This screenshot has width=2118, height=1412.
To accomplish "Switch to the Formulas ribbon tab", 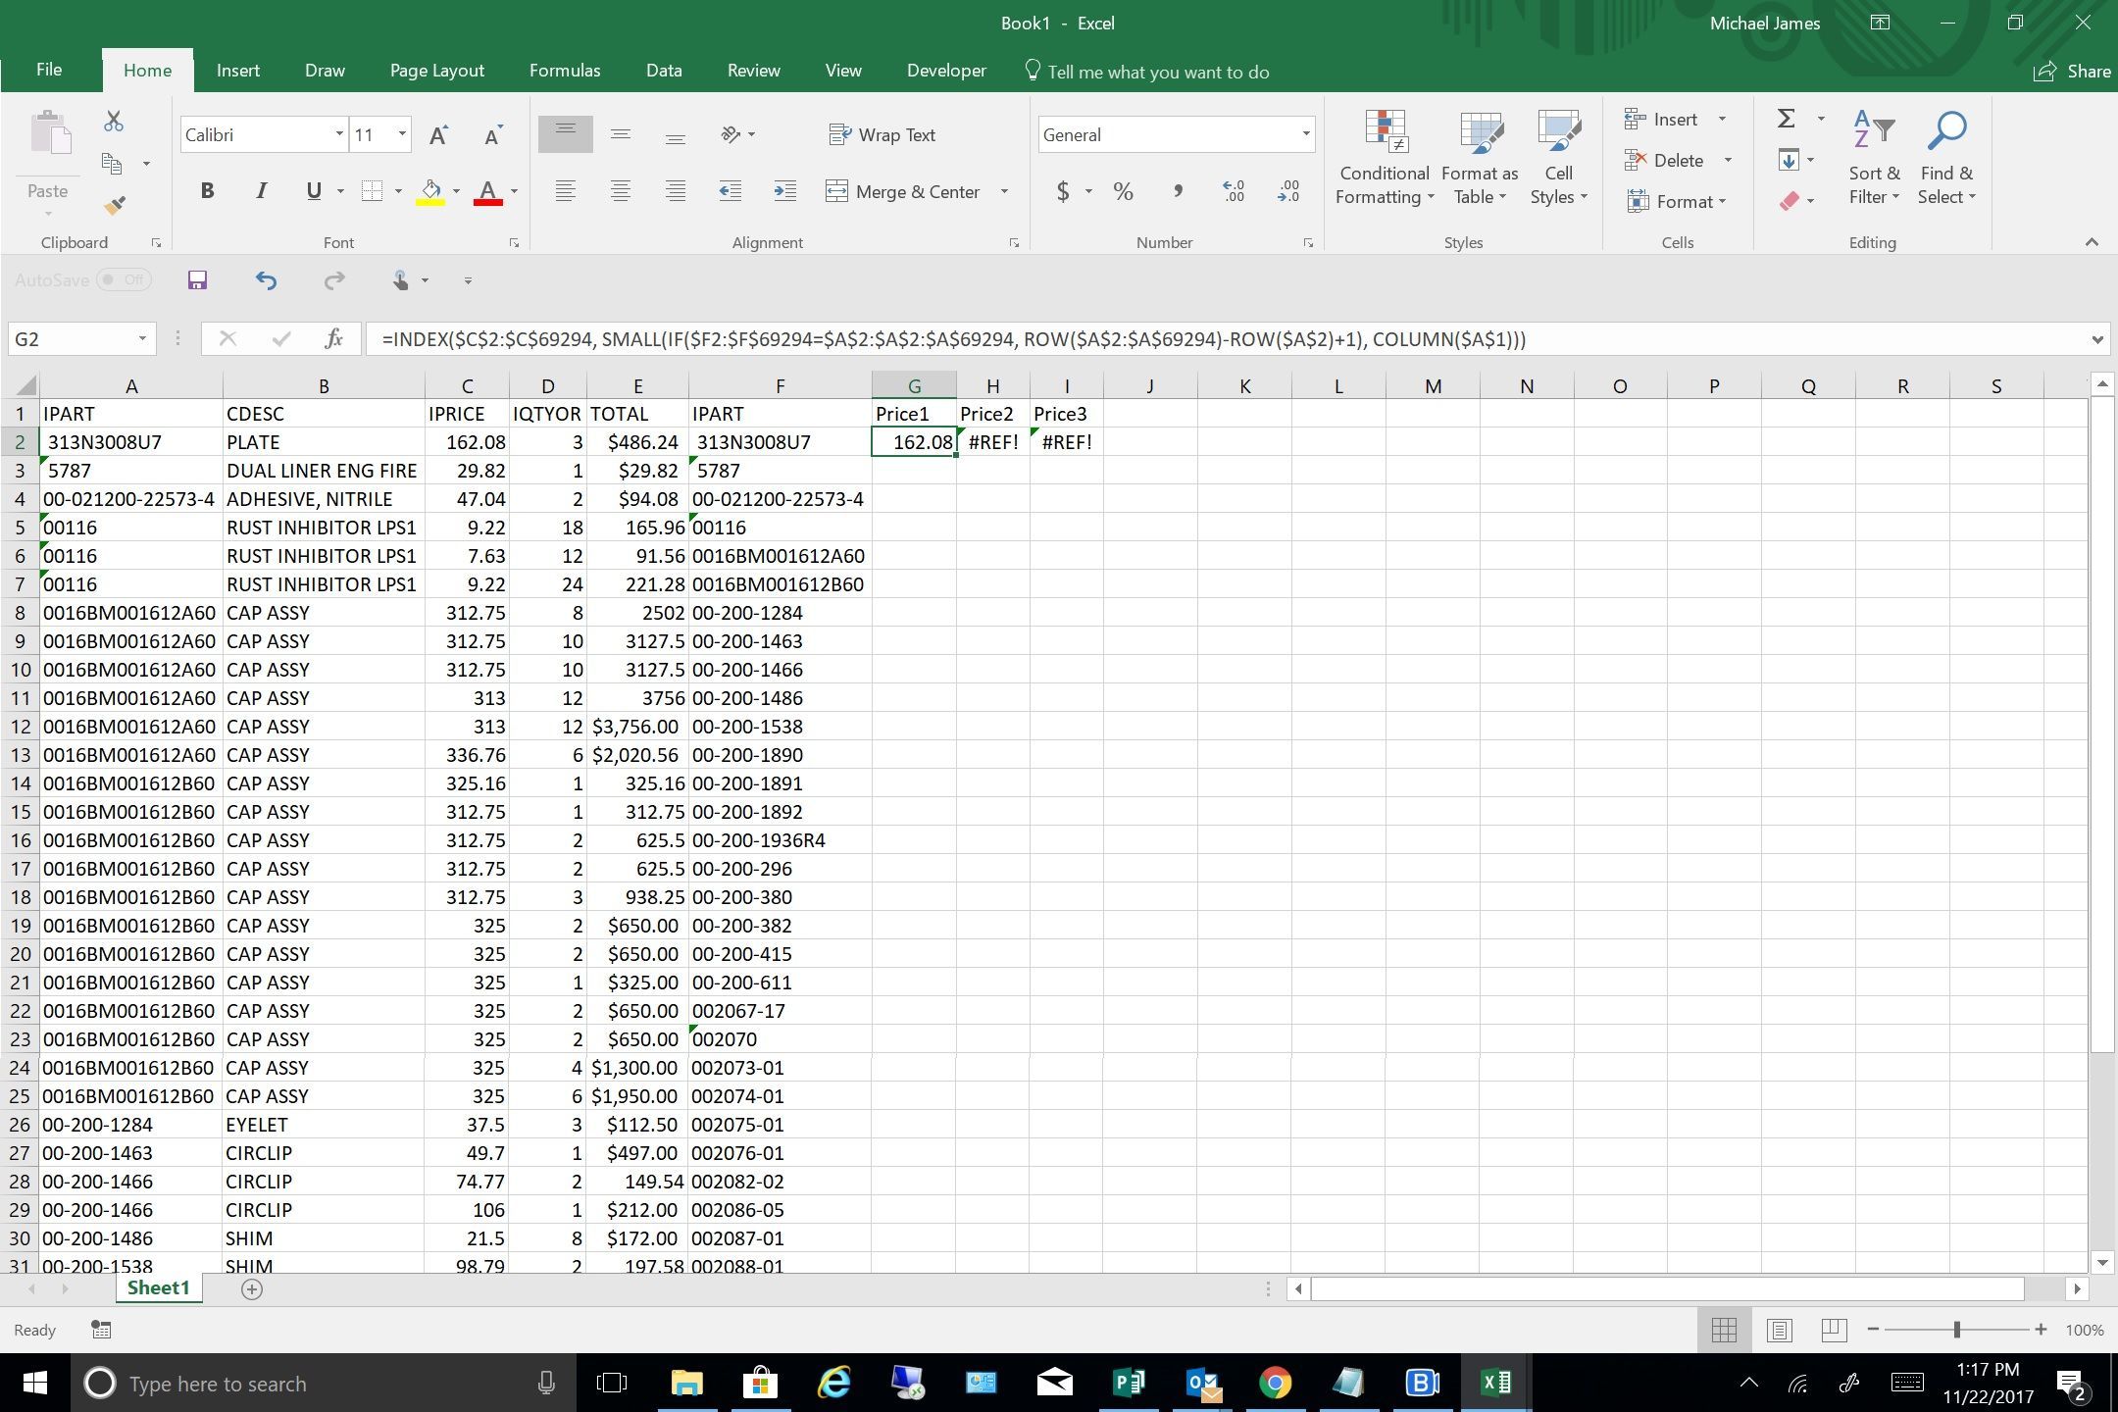I will 564,70.
